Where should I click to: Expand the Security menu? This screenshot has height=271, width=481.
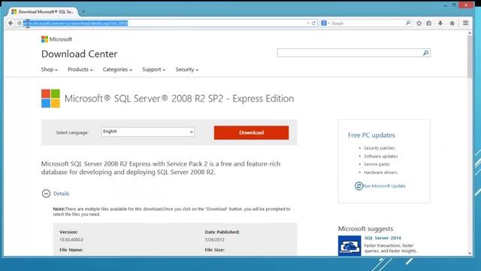click(x=187, y=69)
